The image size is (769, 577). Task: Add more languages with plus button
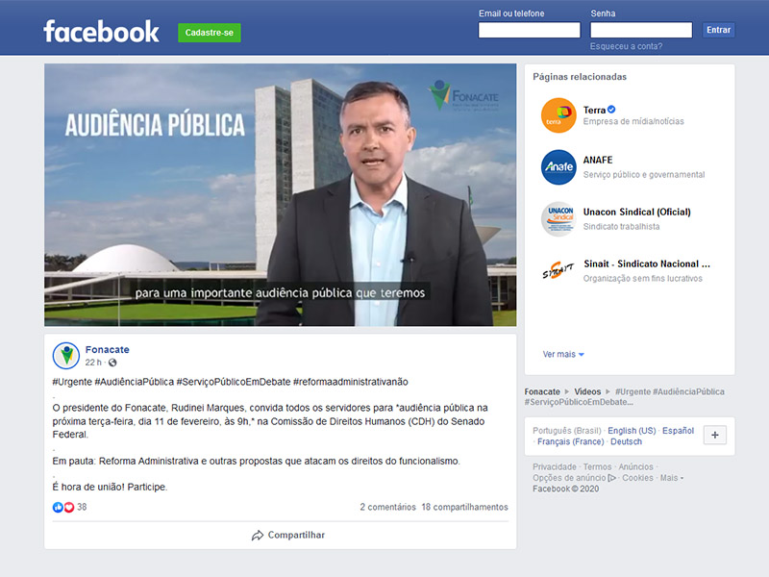pyautogui.click(x=715, y=436)
